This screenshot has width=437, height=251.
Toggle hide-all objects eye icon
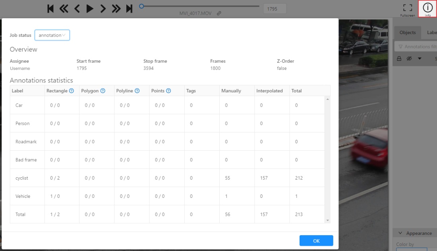click(409, 59)
